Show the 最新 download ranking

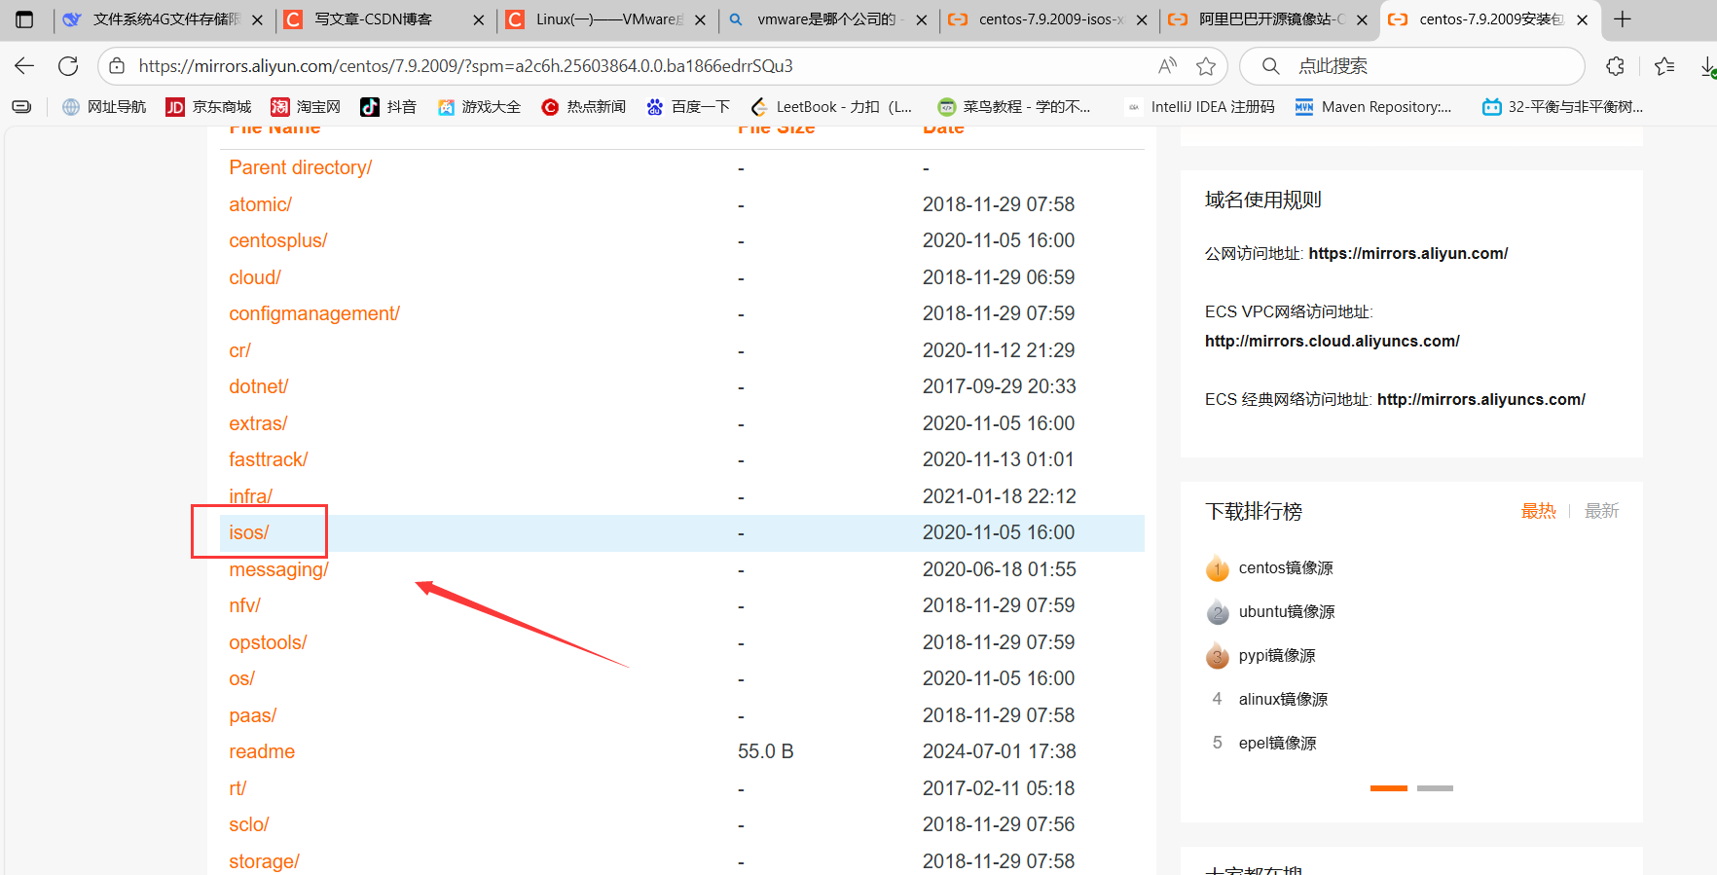[x=1601, y=511]
